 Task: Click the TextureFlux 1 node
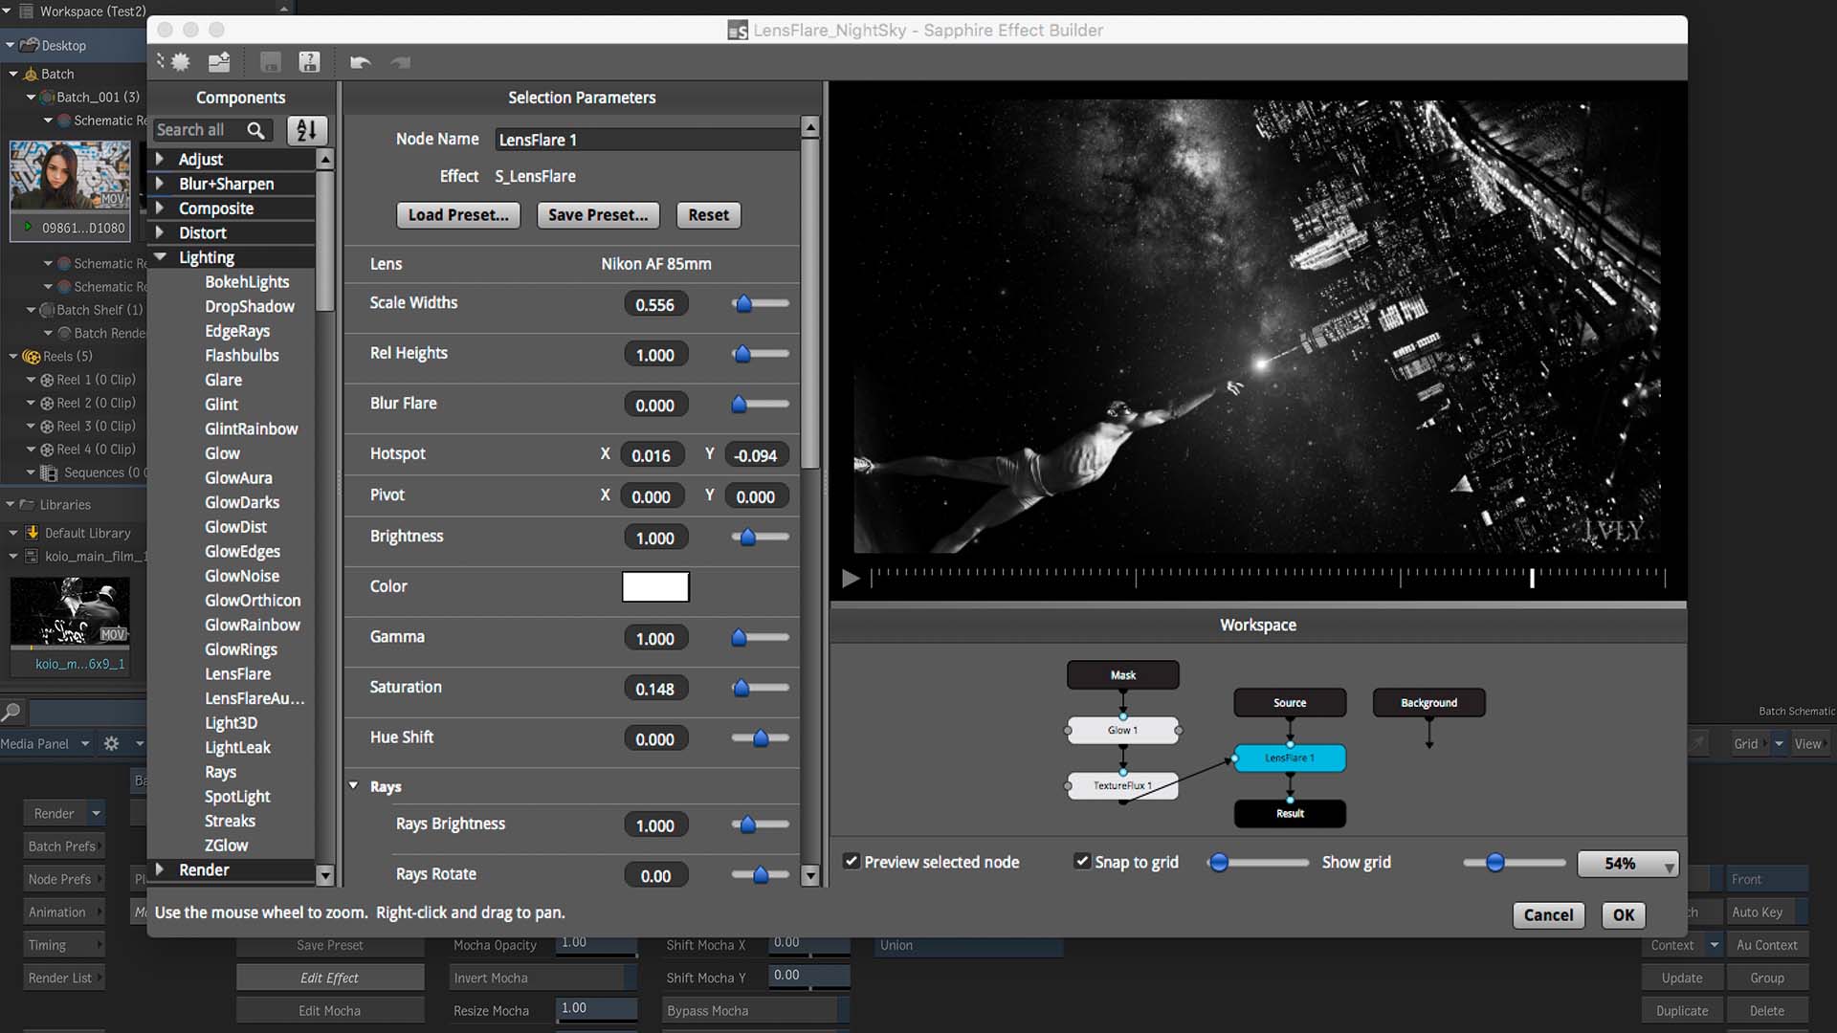(1121, 784)
